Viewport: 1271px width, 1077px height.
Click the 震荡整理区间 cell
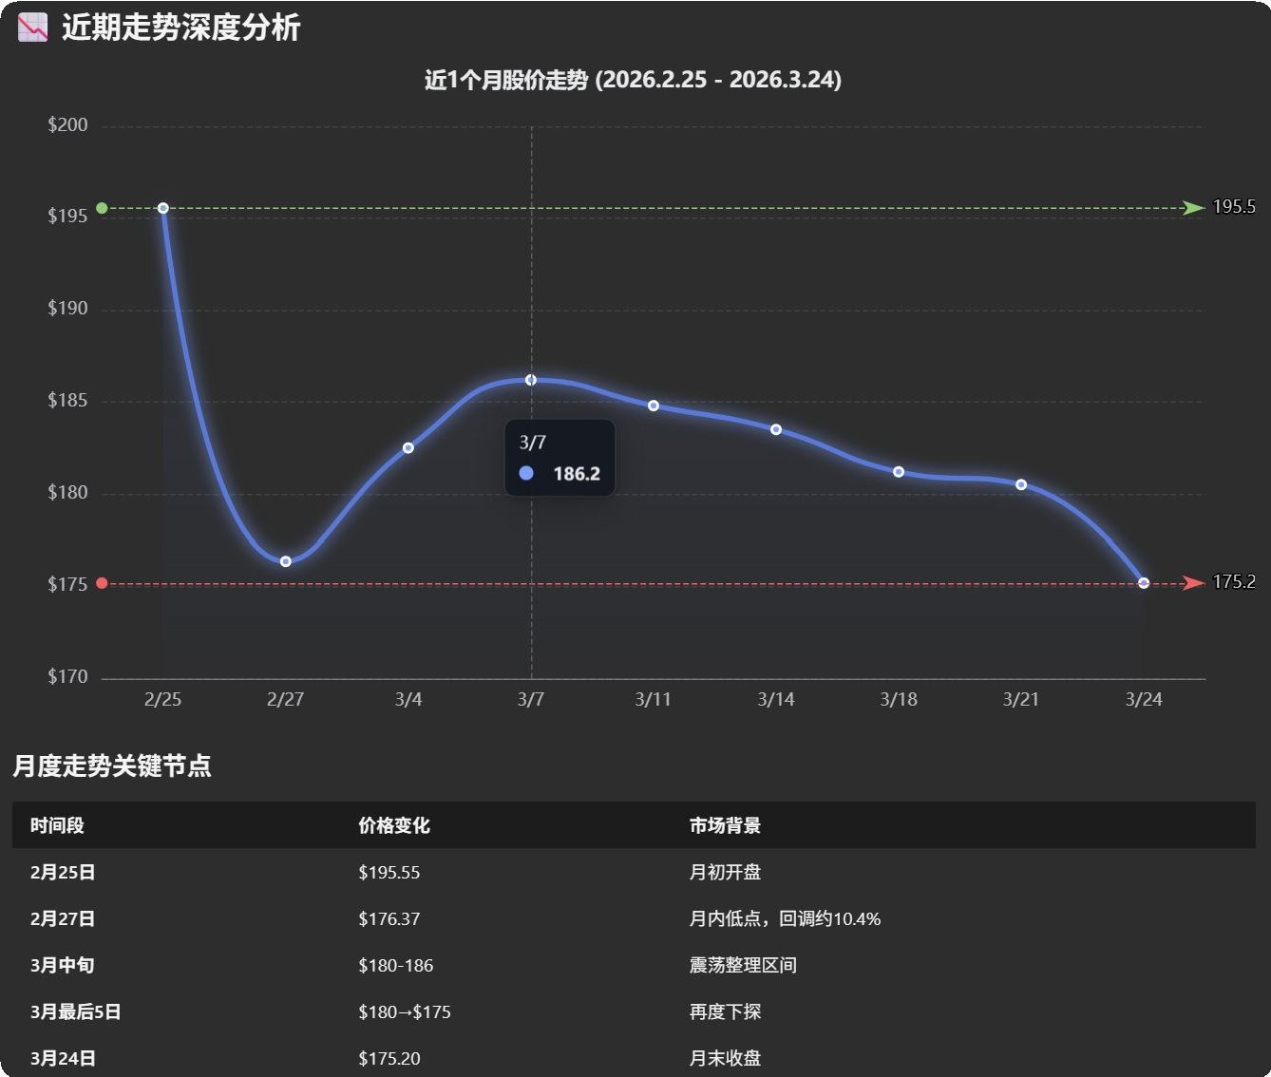tap(744, 966)
